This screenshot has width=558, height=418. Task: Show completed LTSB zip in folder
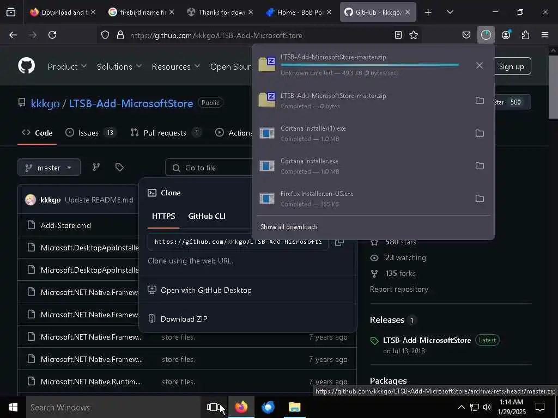(480, 101)
